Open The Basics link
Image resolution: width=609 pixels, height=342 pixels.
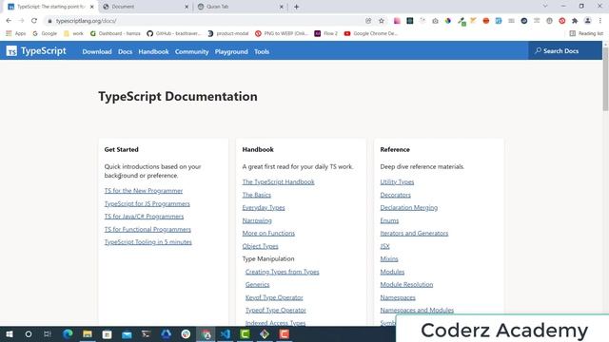coord(256,195)
